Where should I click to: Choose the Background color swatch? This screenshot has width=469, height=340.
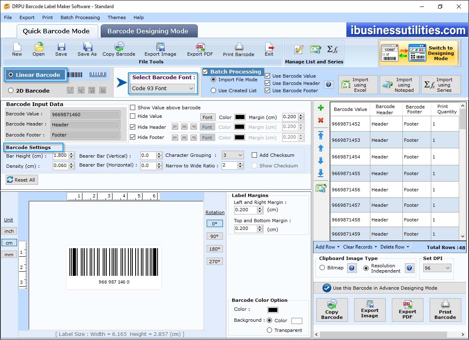[296, 321]
